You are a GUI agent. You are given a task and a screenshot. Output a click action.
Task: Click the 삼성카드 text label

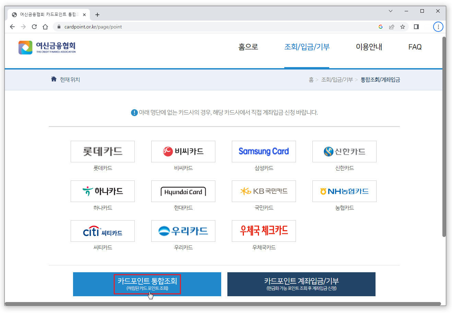coord(264,168)
